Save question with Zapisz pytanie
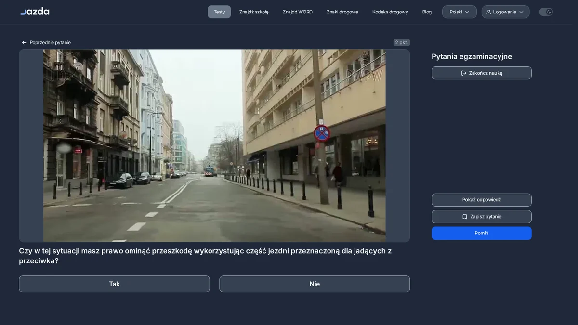 coord(482,217)
